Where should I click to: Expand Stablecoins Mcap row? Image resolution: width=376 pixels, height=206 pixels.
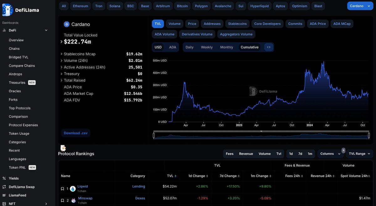point(61,54)
